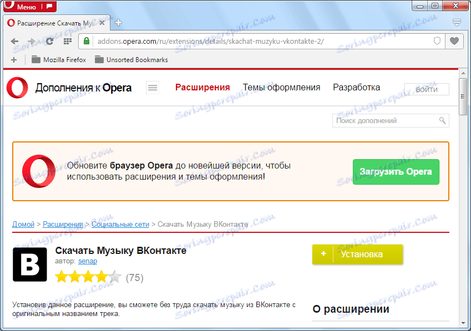Screen dimensions: 471x331
Task: Open a new tab with the plus icon
Action: click(x=119, y=23)
